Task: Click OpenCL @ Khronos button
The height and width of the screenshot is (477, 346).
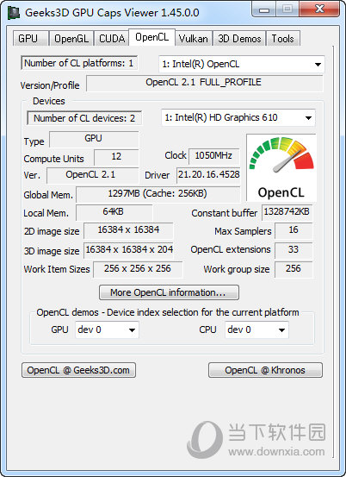Action: tap(265, 370)
